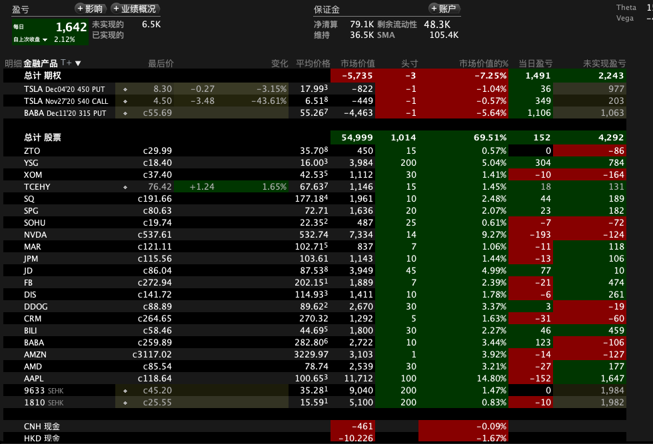Click the 金融产品 column header
The width and height of the screenshot is (653, 444).
(x=41, y=63)
